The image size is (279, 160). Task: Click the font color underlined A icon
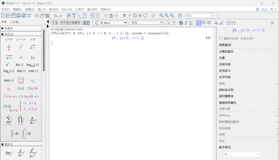tap(216, 23)
